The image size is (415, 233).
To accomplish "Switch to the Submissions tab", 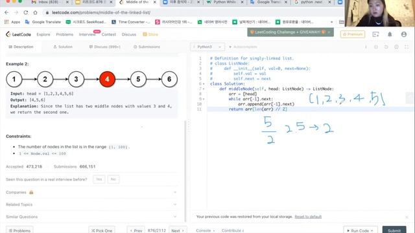I will point(147,47).
